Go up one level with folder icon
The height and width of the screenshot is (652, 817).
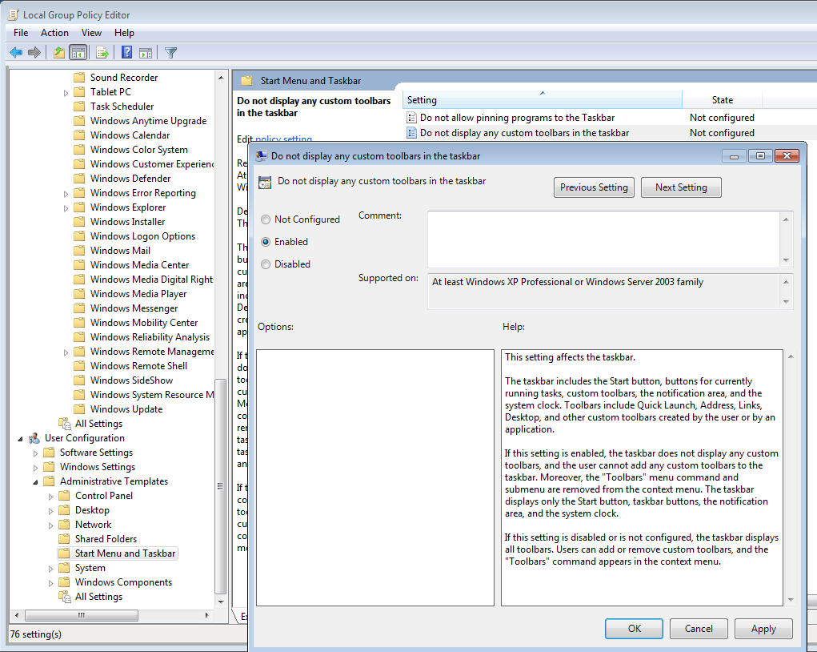[x=59, y=52]
